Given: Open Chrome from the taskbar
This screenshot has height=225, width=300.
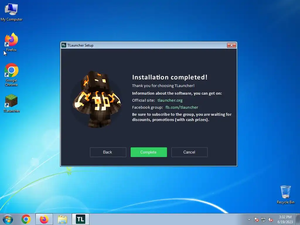Looking at the screenshot, I should click(x=26, y=219).
